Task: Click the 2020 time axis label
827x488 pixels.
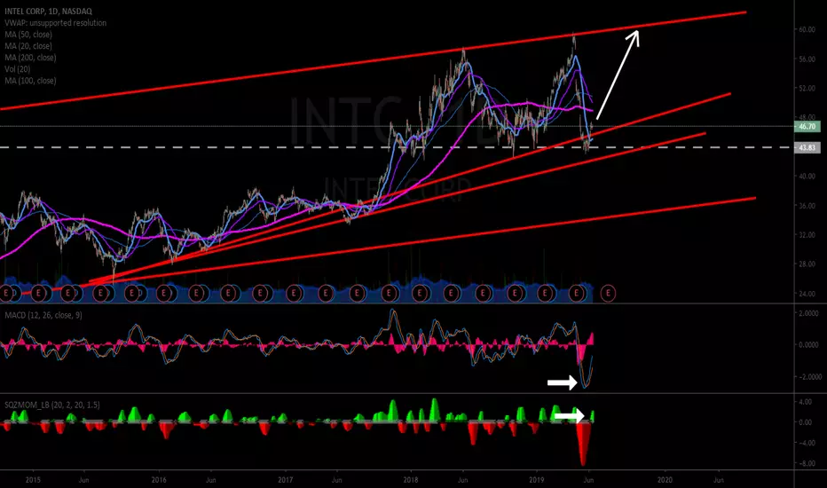Action: [x=665, y=480]
